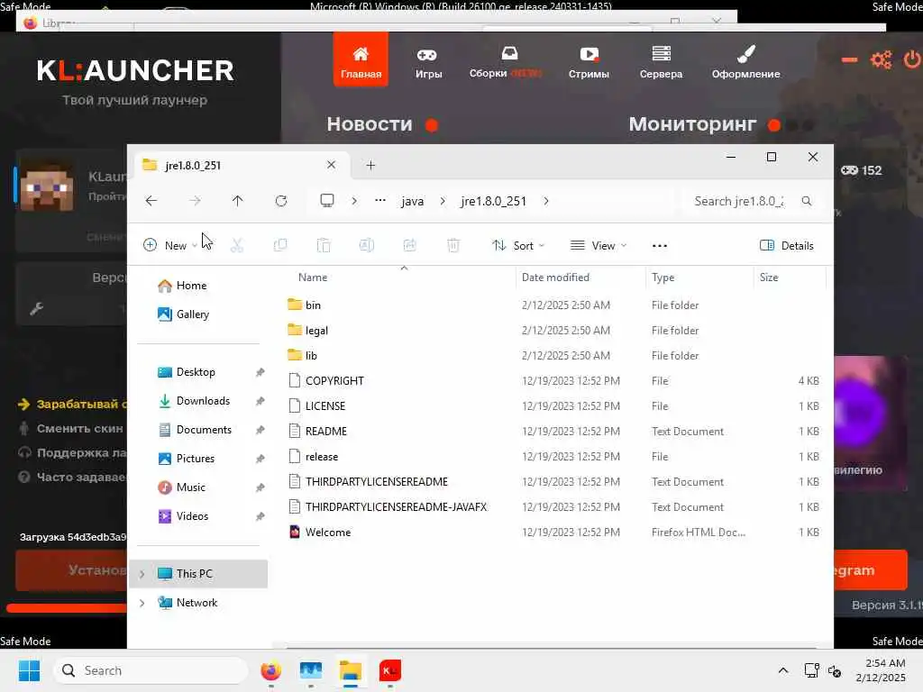The height and width of the screenshot is (692, 923).
Task: Click the java breadcrumb
Action: pos(412,201)
